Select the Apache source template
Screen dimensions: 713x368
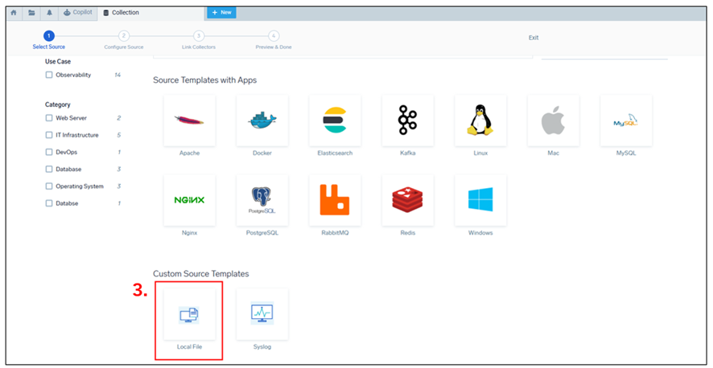189,121
